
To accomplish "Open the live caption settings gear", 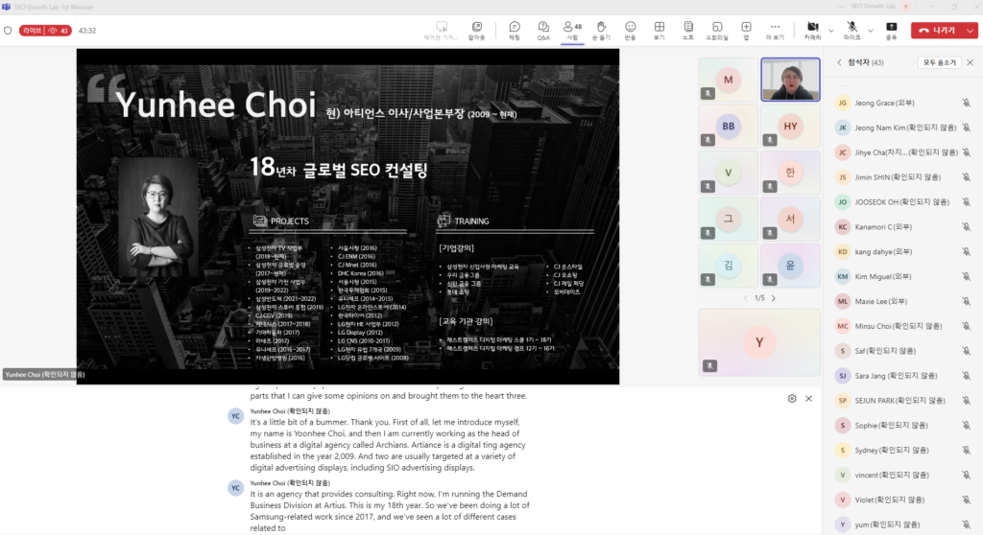I will [792, 399].
